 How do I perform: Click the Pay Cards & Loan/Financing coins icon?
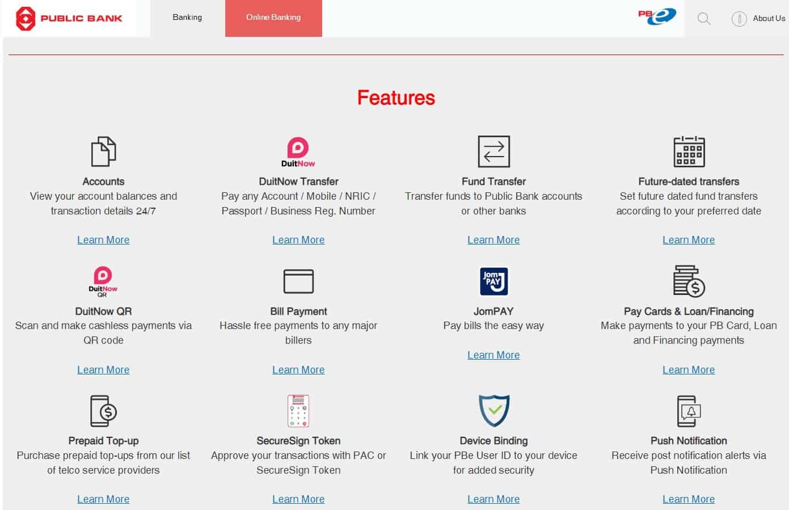point(689,281)
